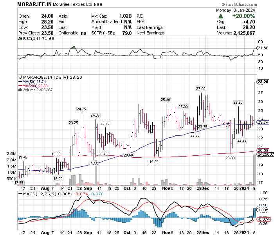Click the RSI(14) 71.68 label

[x=39, y=38]
